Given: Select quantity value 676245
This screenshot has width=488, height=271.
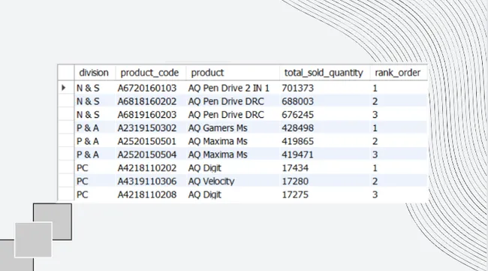Looking at the screenshot, I should pyautogui.click(x=298, y=115).
